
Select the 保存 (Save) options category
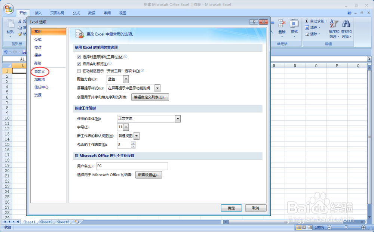(38, 55)
